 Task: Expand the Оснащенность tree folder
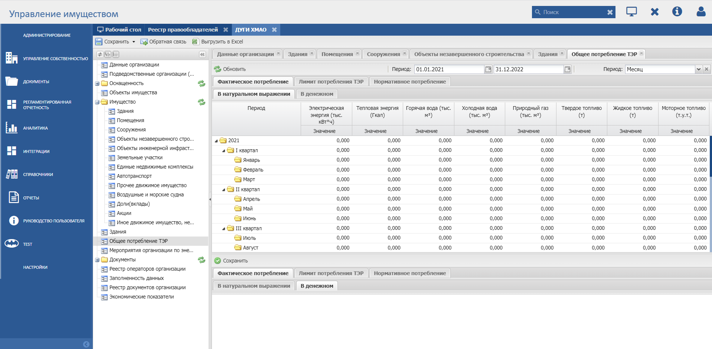pos(97,84)
